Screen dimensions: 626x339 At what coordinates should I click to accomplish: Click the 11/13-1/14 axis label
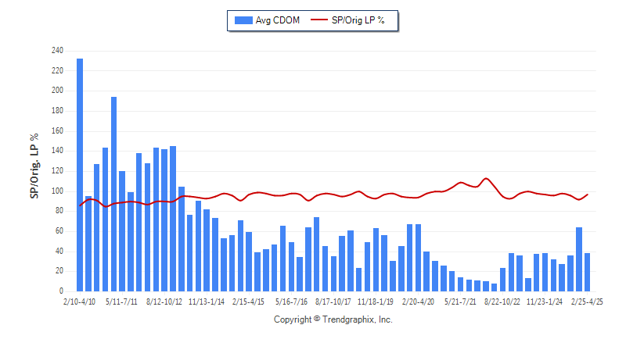pos(207,302)
